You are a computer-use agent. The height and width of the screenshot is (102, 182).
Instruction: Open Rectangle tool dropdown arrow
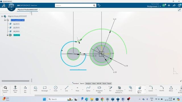point(50,90)
